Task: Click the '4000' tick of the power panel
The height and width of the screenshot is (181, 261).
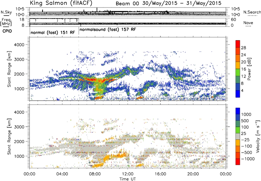Action: click(x=19, y=45)
